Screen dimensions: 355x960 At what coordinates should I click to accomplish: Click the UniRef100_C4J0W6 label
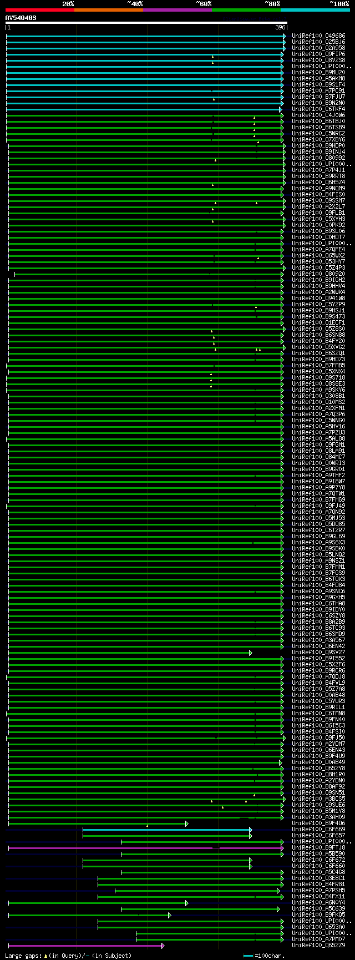click(318, 115)
